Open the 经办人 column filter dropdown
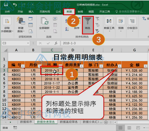149x131 pixels. tap(119, 66)
